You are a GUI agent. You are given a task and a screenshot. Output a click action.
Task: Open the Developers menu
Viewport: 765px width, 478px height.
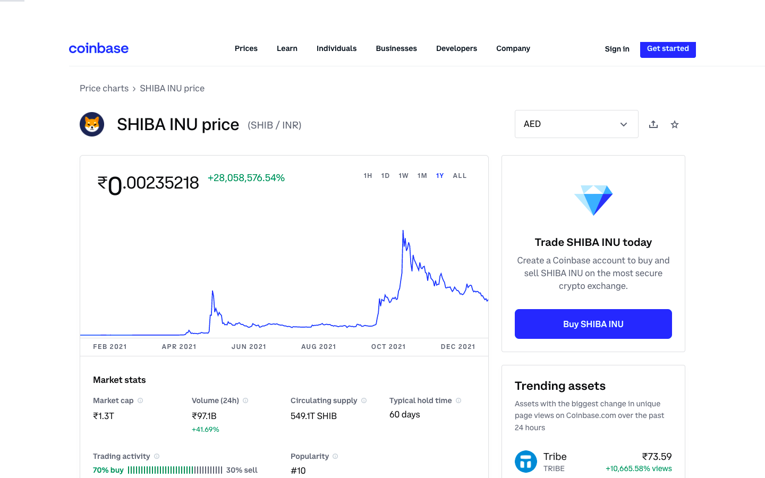[x=457, y=48]
